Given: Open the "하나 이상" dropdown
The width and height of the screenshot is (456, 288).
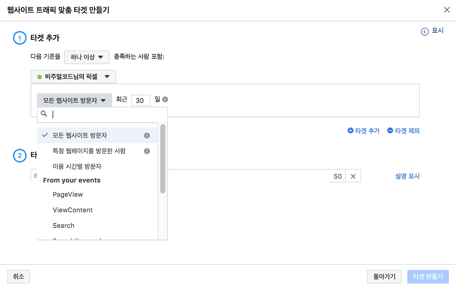Looking at the screenshot, I should 87,57.
